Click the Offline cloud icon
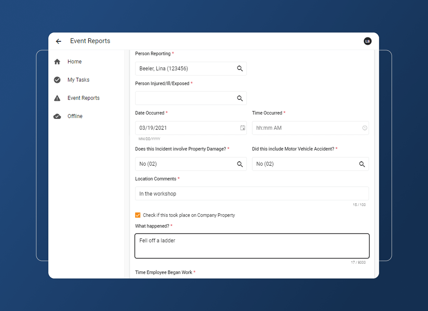This screenshot has width=428, height=311. tap(57, 116)
